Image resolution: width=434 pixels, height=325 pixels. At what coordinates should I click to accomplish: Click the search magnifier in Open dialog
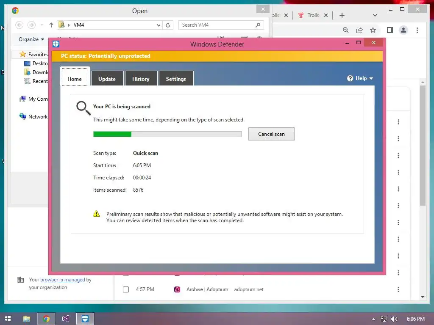(258, 25)
